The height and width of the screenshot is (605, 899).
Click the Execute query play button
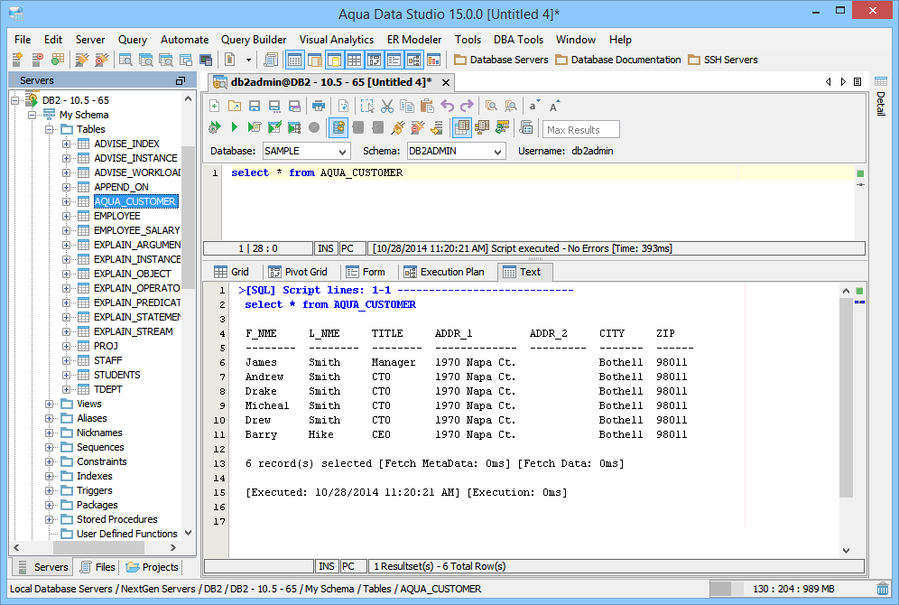(235, 127)
